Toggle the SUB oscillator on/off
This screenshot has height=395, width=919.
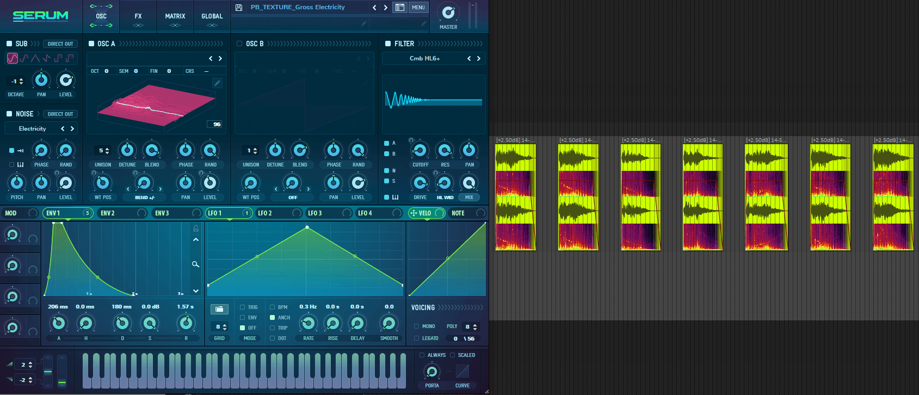(9, 44)
